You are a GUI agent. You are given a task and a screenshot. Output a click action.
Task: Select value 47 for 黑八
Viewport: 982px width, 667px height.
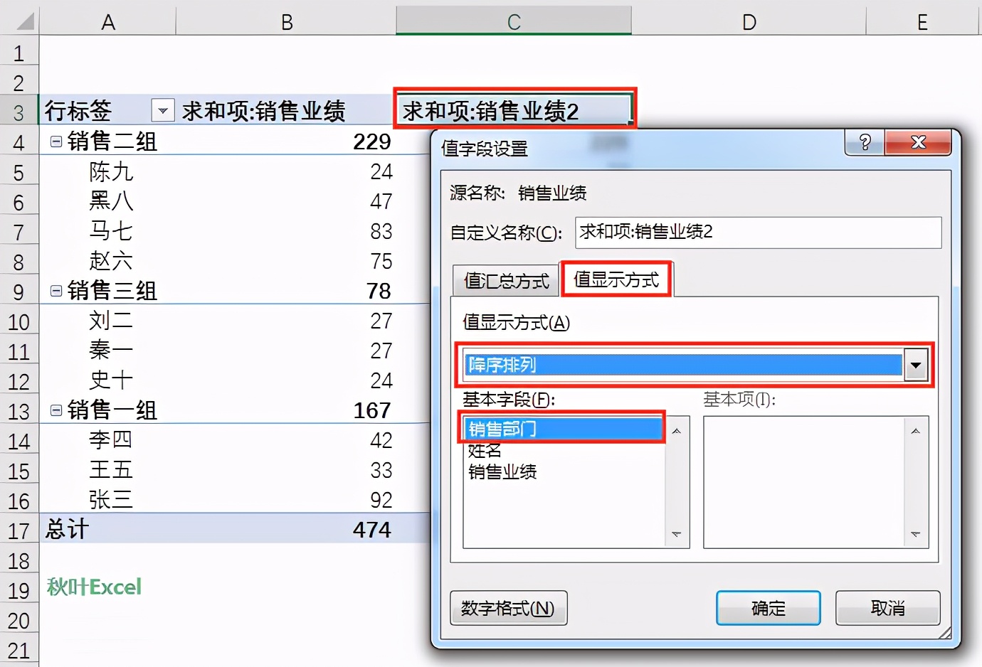[381, 201]
